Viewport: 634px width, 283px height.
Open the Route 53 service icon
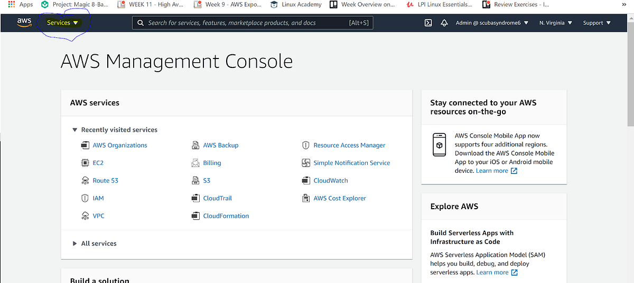(85, 181)
